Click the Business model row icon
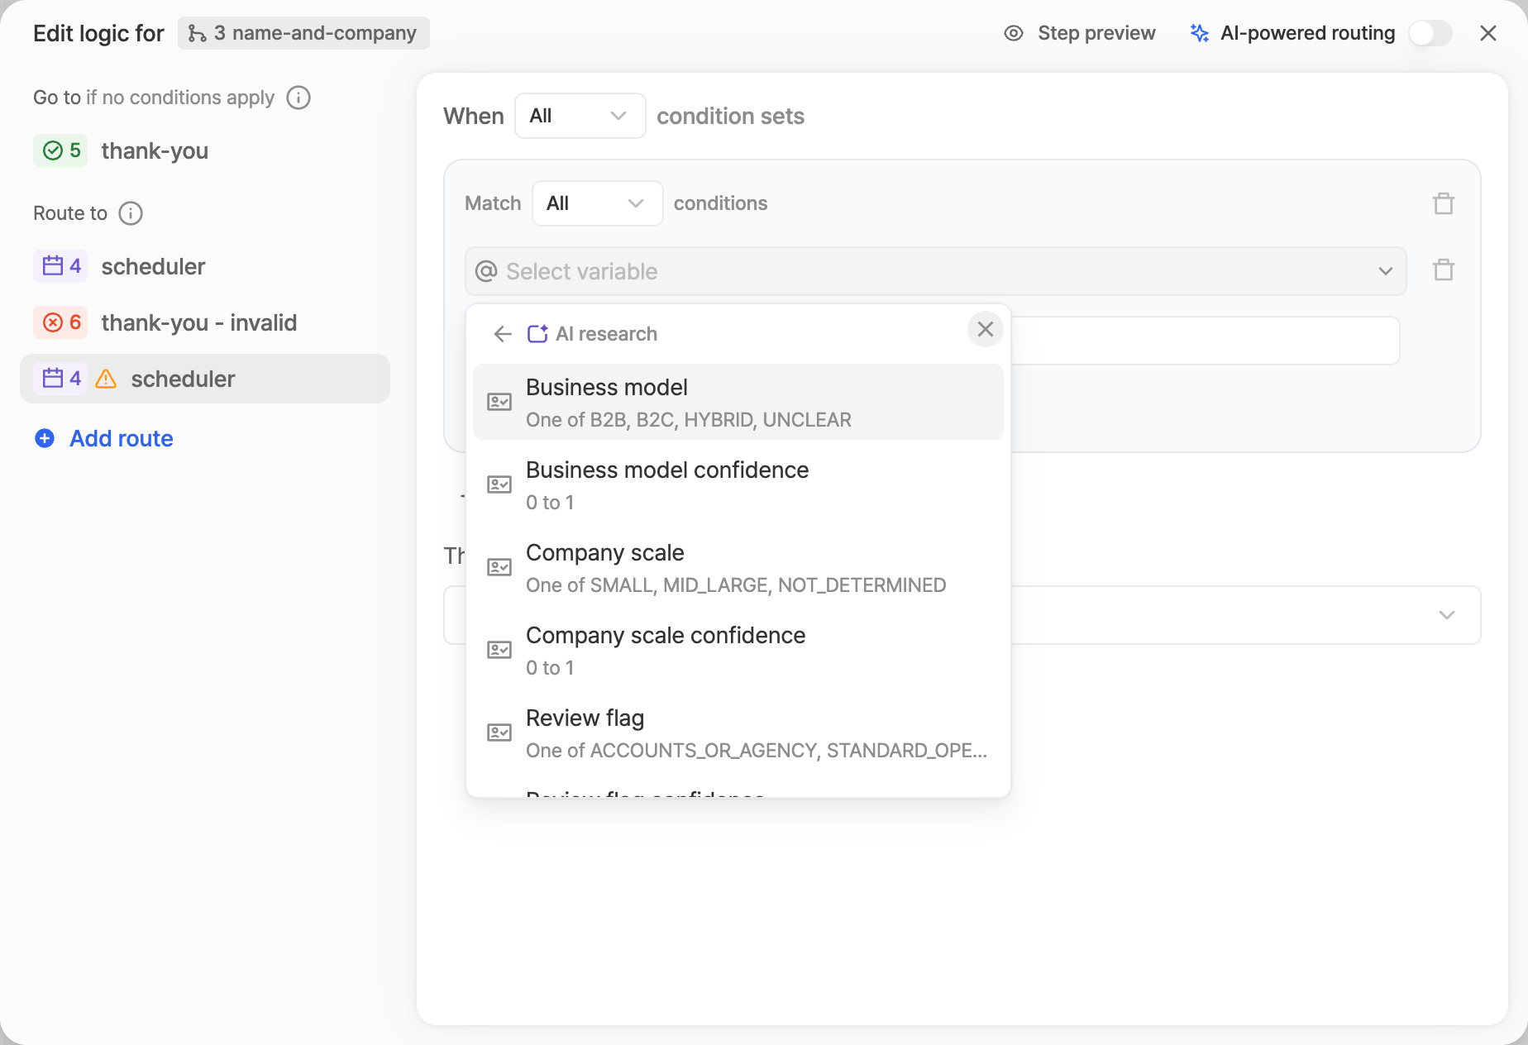Screen dimensions: 1528x1045 tap(499, 402)
